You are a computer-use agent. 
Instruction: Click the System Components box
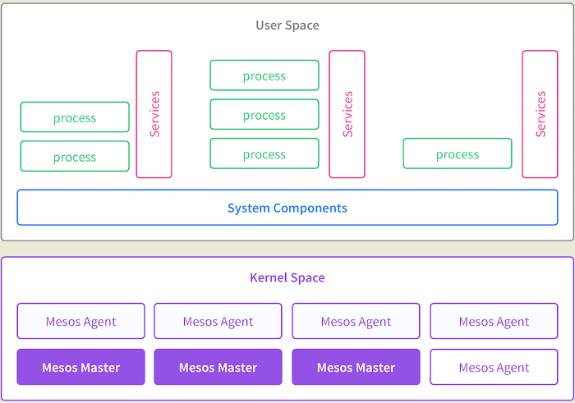[287, 208]
